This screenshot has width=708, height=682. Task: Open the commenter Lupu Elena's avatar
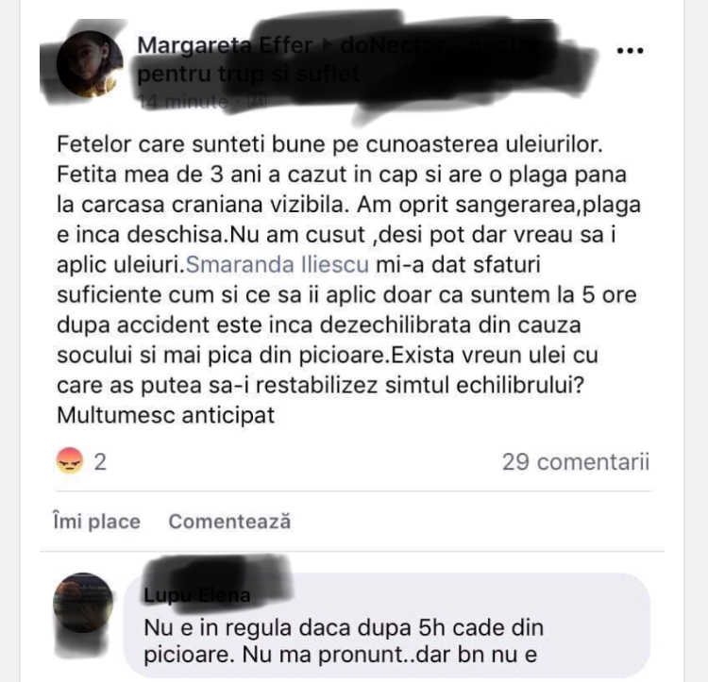83,602
